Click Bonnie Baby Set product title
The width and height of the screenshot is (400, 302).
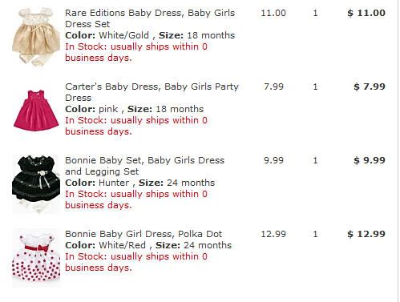(144, 166)
